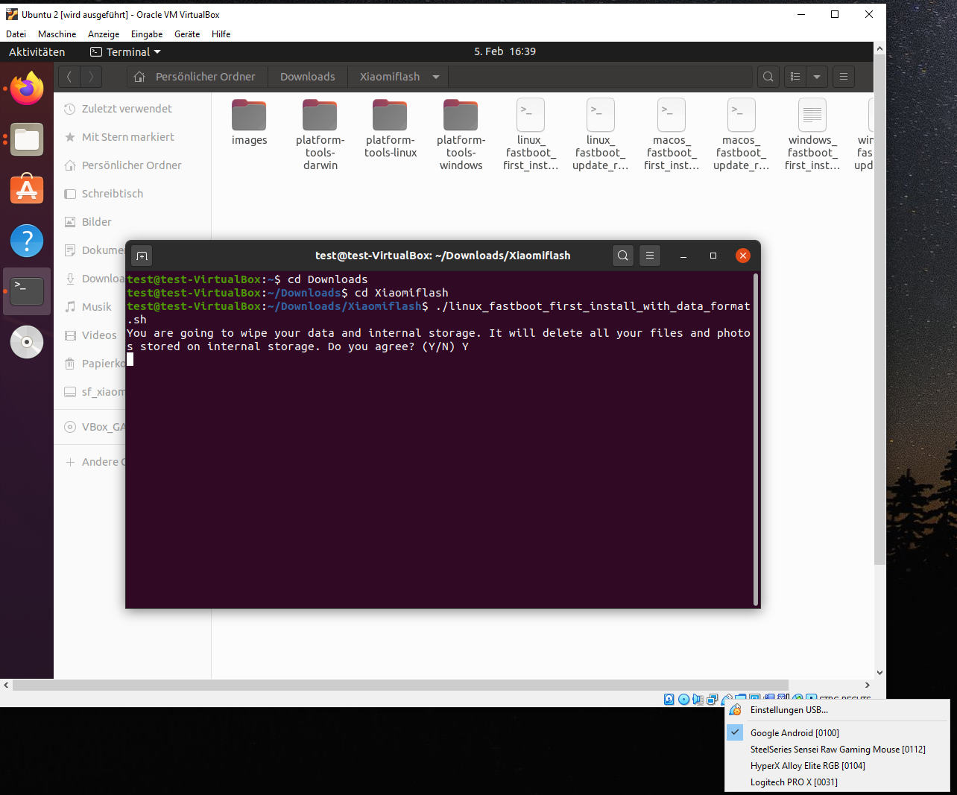Open the Anzeige menu

[104, 34]
